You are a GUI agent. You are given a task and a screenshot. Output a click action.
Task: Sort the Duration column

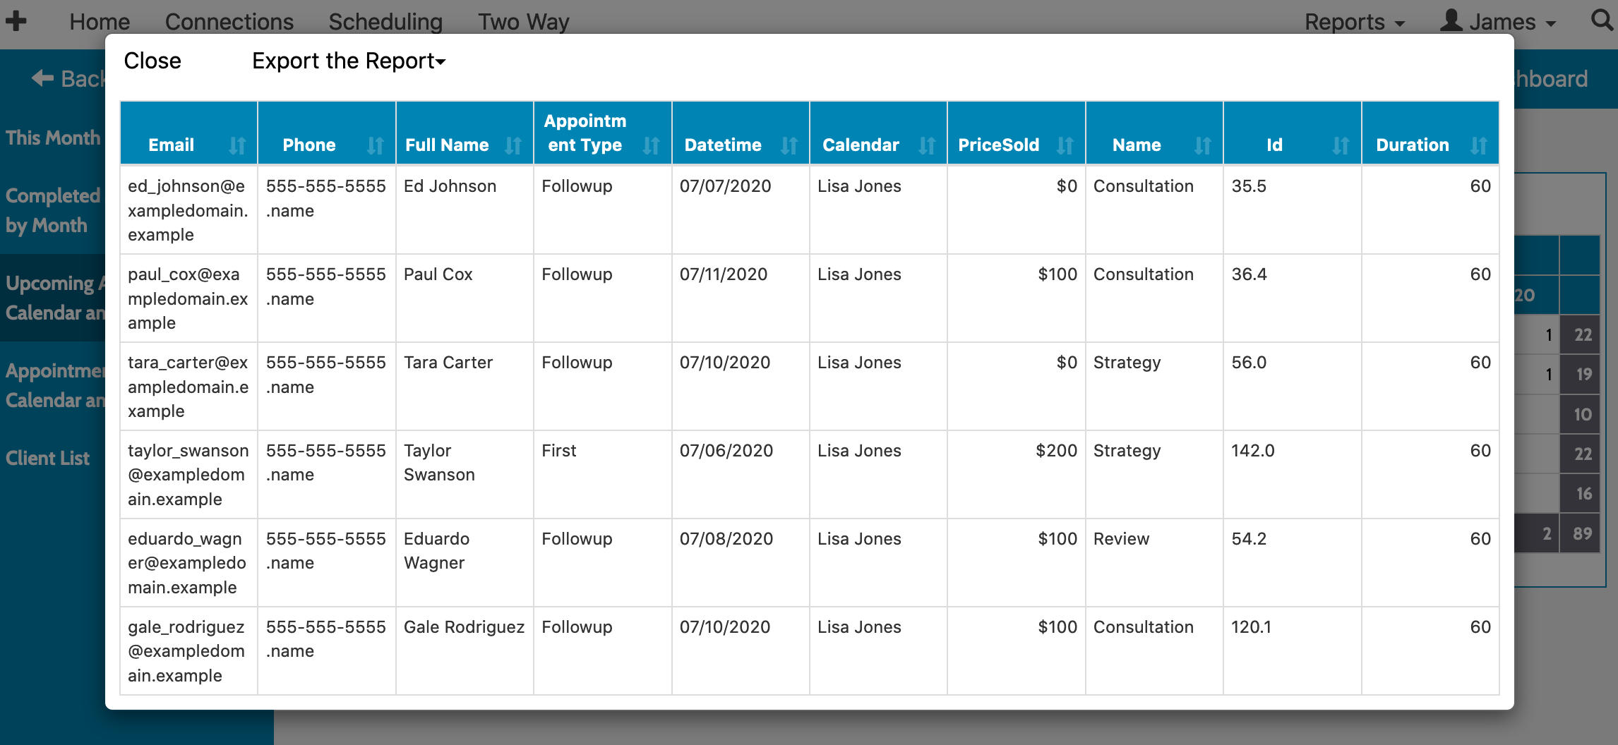click(x=1478, y=145)
